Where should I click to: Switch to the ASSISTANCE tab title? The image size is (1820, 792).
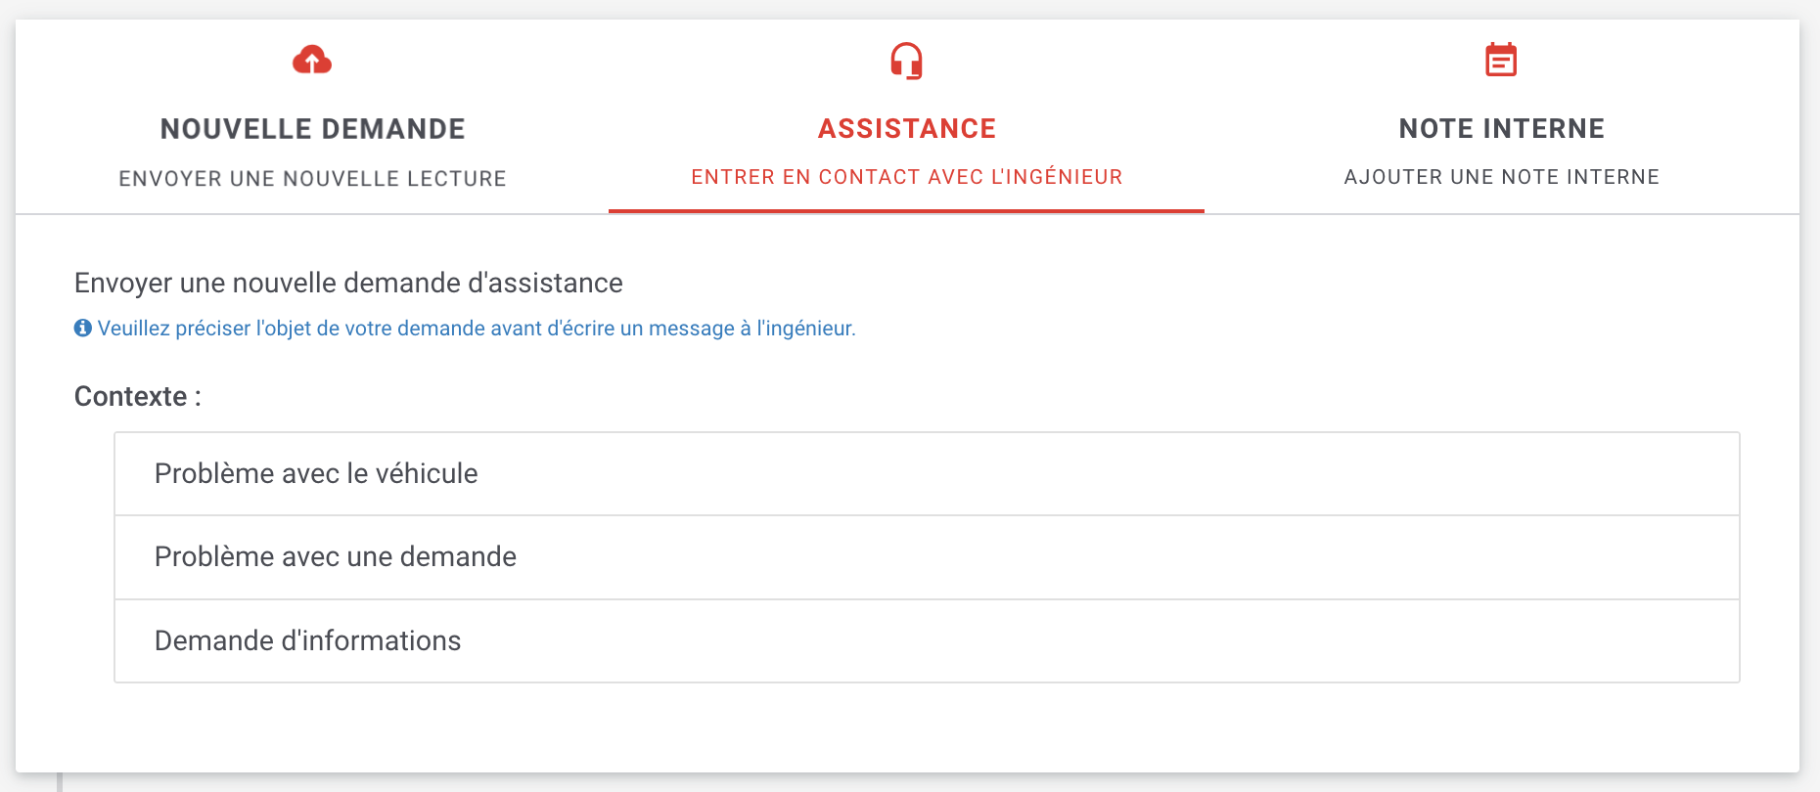pyautogui.click(x=906, y=129)
